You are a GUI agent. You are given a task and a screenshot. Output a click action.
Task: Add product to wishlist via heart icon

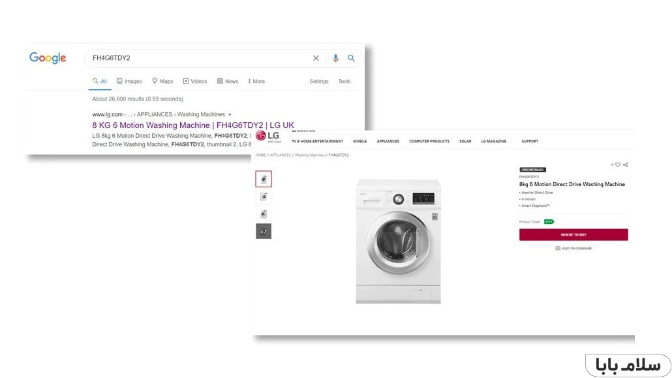(x=618, y=165)
